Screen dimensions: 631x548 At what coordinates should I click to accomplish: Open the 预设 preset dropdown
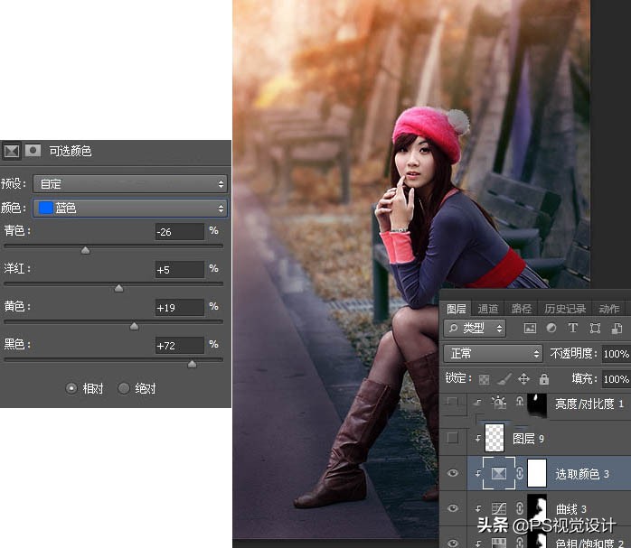pyautogui.click(x=129, y=183)
